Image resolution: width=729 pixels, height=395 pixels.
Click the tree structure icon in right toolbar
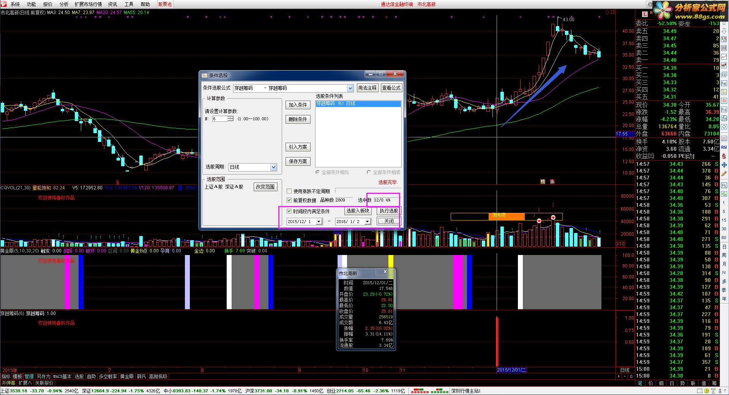(x=724, y=92)
